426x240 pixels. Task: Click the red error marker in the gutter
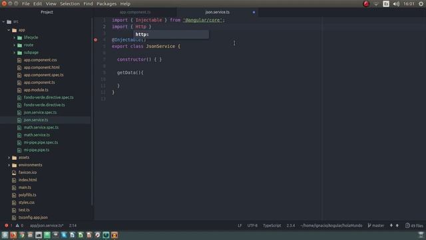tap(95, 40)
